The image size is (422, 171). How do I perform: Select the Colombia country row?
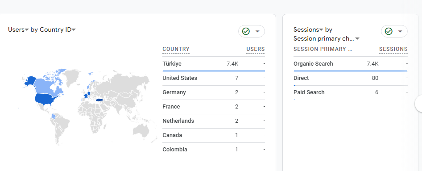click(x=214, y=150)
